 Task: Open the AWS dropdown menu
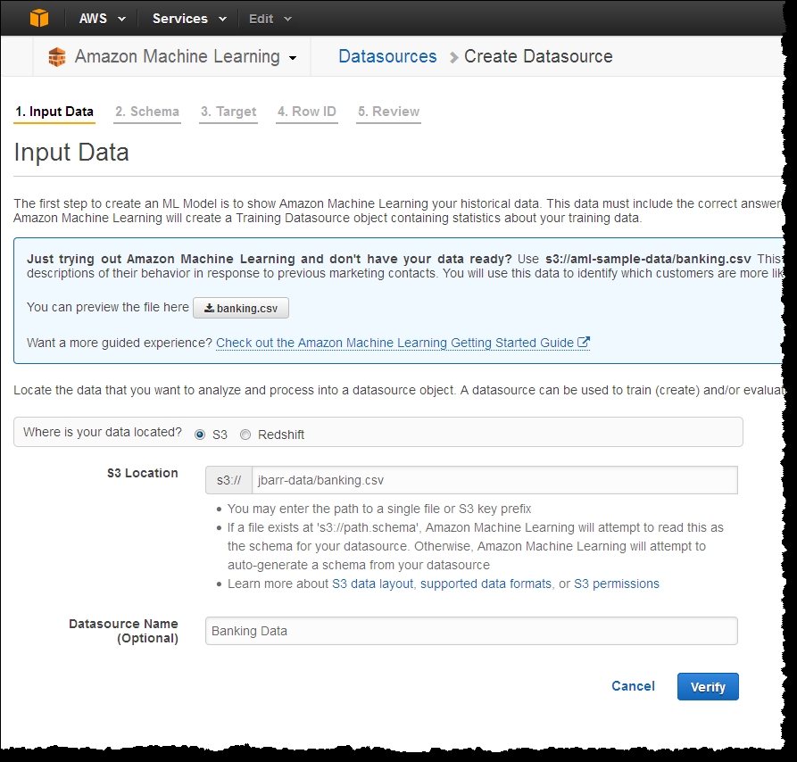102,19
